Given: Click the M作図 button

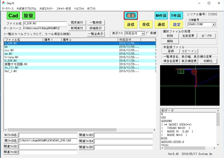Looking at the screenshot, I should [x=161, y=15].
